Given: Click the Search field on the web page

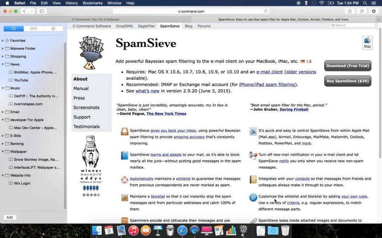Looking at the screenshot, I should pos(352,25).
